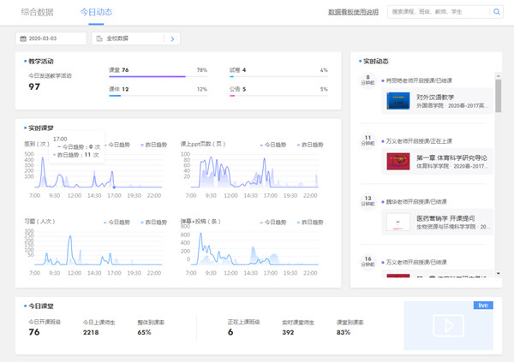Click the 试卷 4 progress bar

[x=278, y=76]
